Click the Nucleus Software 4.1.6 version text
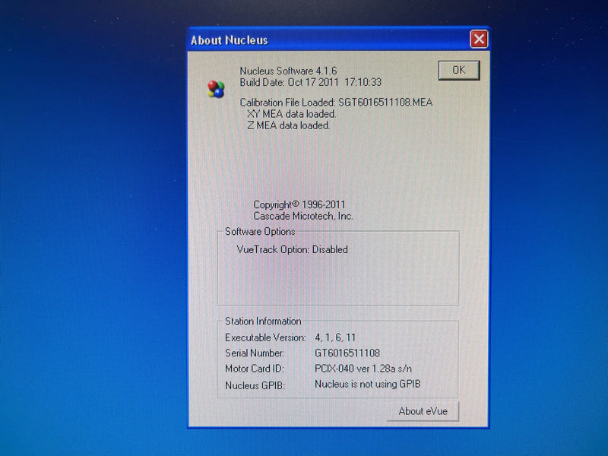This screenshot has width=608, height=456. click(288, 71)
